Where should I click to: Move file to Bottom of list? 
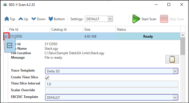click(57, 19)
